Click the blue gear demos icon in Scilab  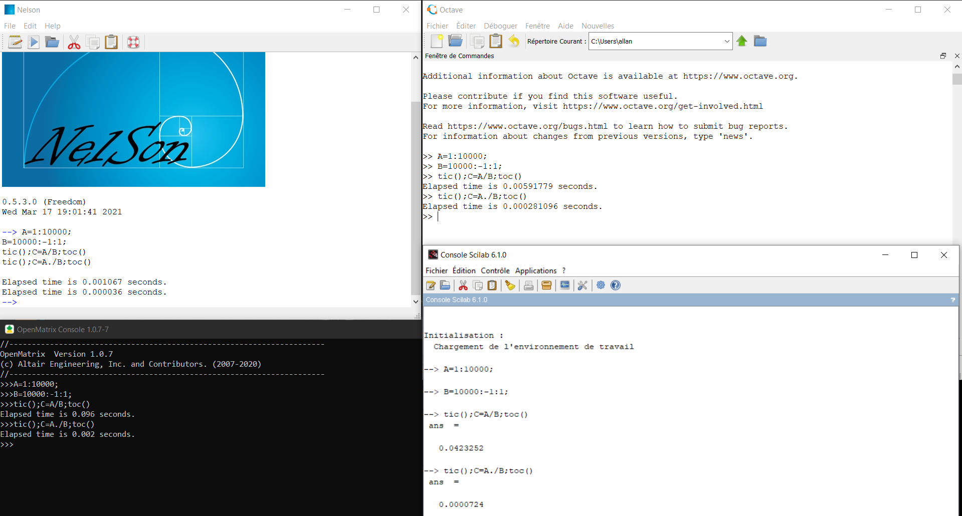click(601, 286)
